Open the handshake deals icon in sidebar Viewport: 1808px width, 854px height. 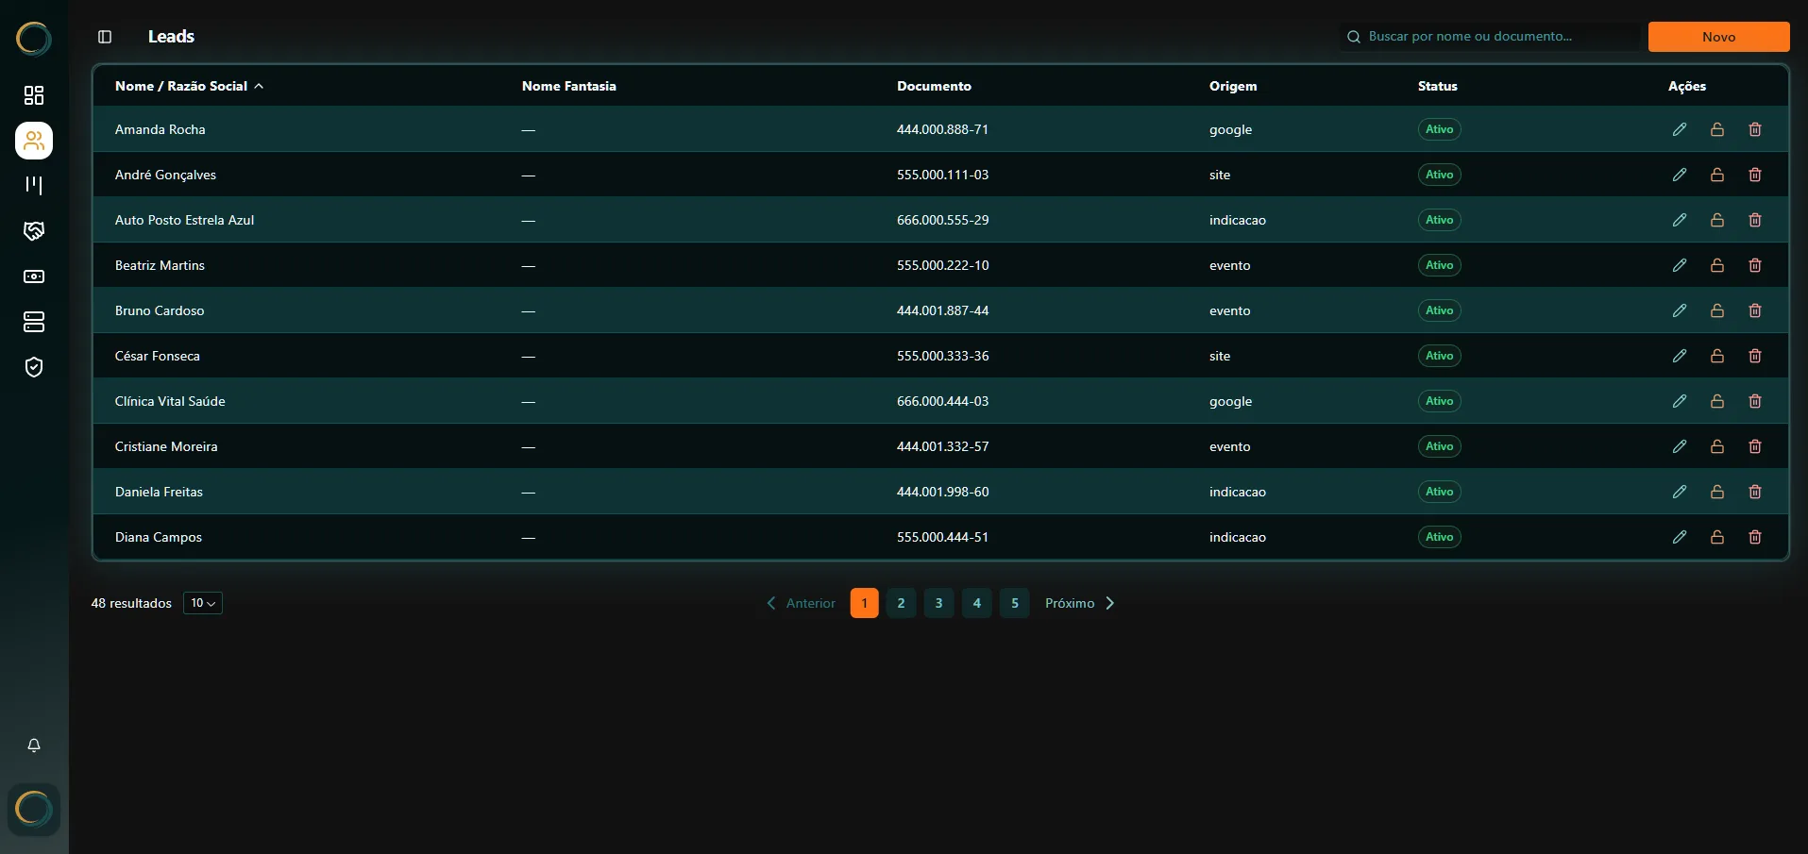pos(34,231)
